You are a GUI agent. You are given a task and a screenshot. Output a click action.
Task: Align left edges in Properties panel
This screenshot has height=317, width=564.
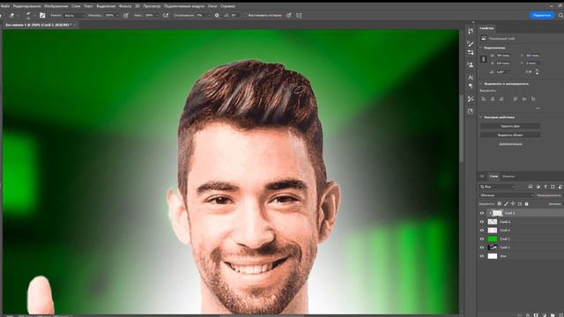click(484, 99)
